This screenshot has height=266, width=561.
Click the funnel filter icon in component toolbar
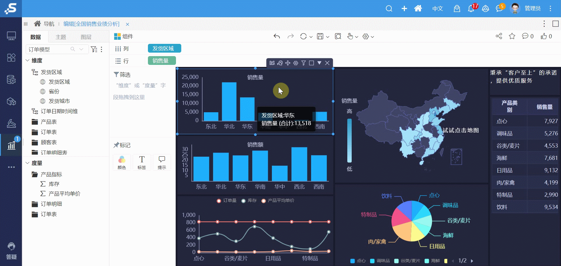(303, 63)
